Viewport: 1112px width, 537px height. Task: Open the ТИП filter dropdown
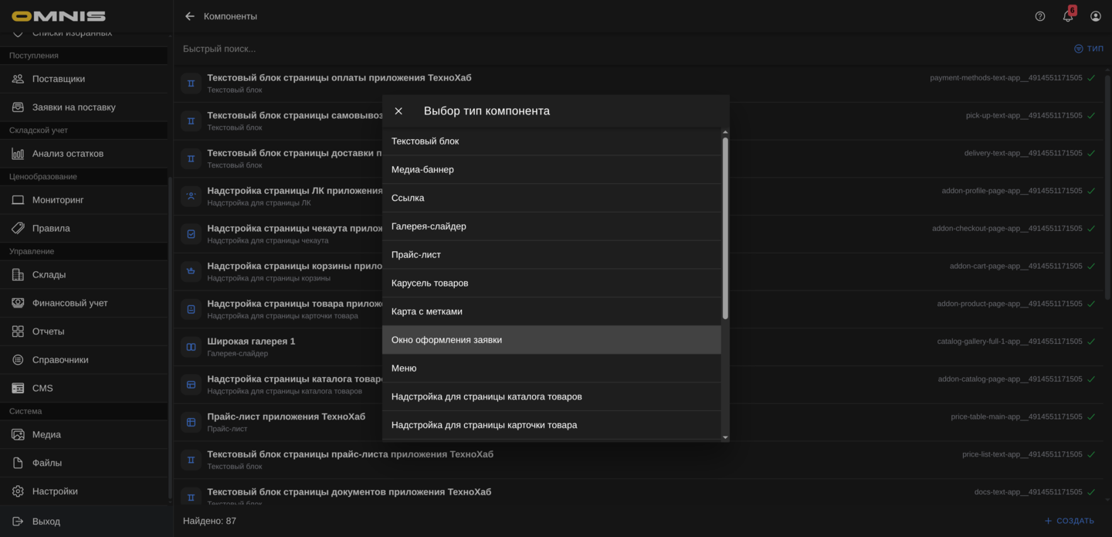1090,48
